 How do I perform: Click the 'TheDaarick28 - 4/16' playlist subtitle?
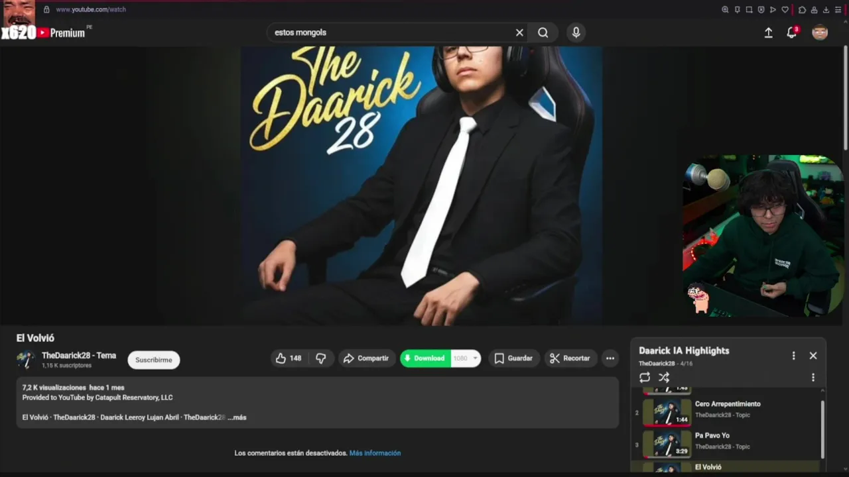coord(665,364)
